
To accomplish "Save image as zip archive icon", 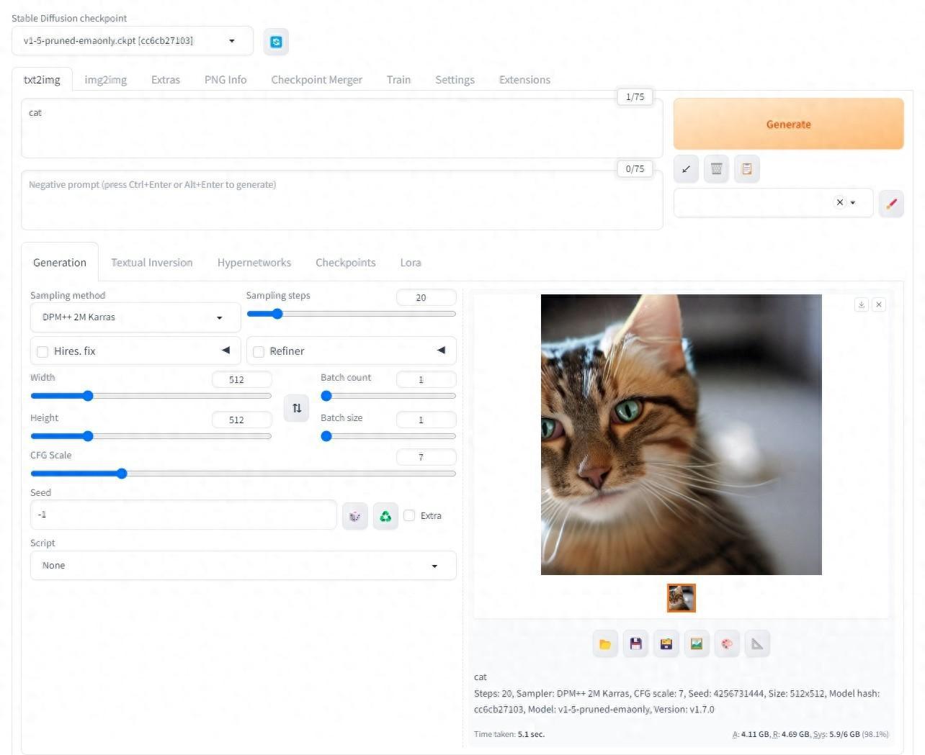I will pyautogui.click(x=666, y=644).
